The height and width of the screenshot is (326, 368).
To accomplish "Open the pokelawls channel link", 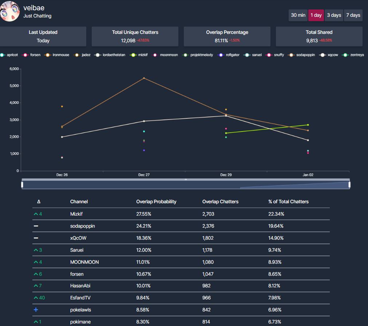I will point(80,310).
